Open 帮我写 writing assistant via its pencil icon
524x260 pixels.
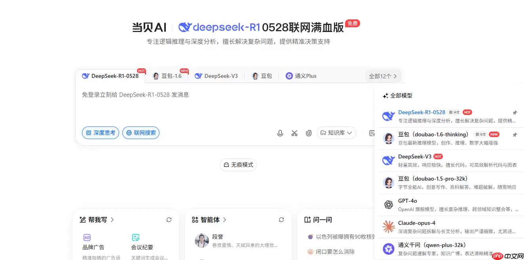pyautogui.click(x=82, y=220)
